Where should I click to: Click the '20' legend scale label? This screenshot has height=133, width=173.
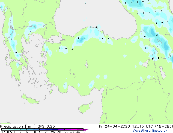(x=47, y=132)
